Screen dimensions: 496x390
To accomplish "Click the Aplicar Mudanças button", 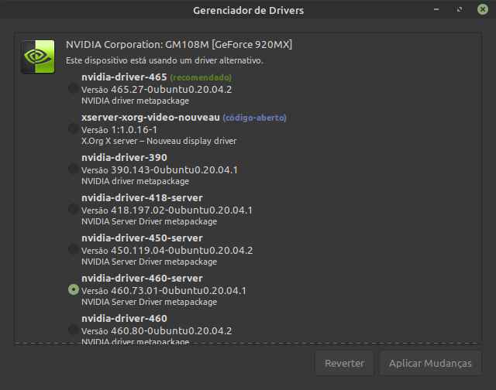I will pyautogui.click(x=430, y=363).
